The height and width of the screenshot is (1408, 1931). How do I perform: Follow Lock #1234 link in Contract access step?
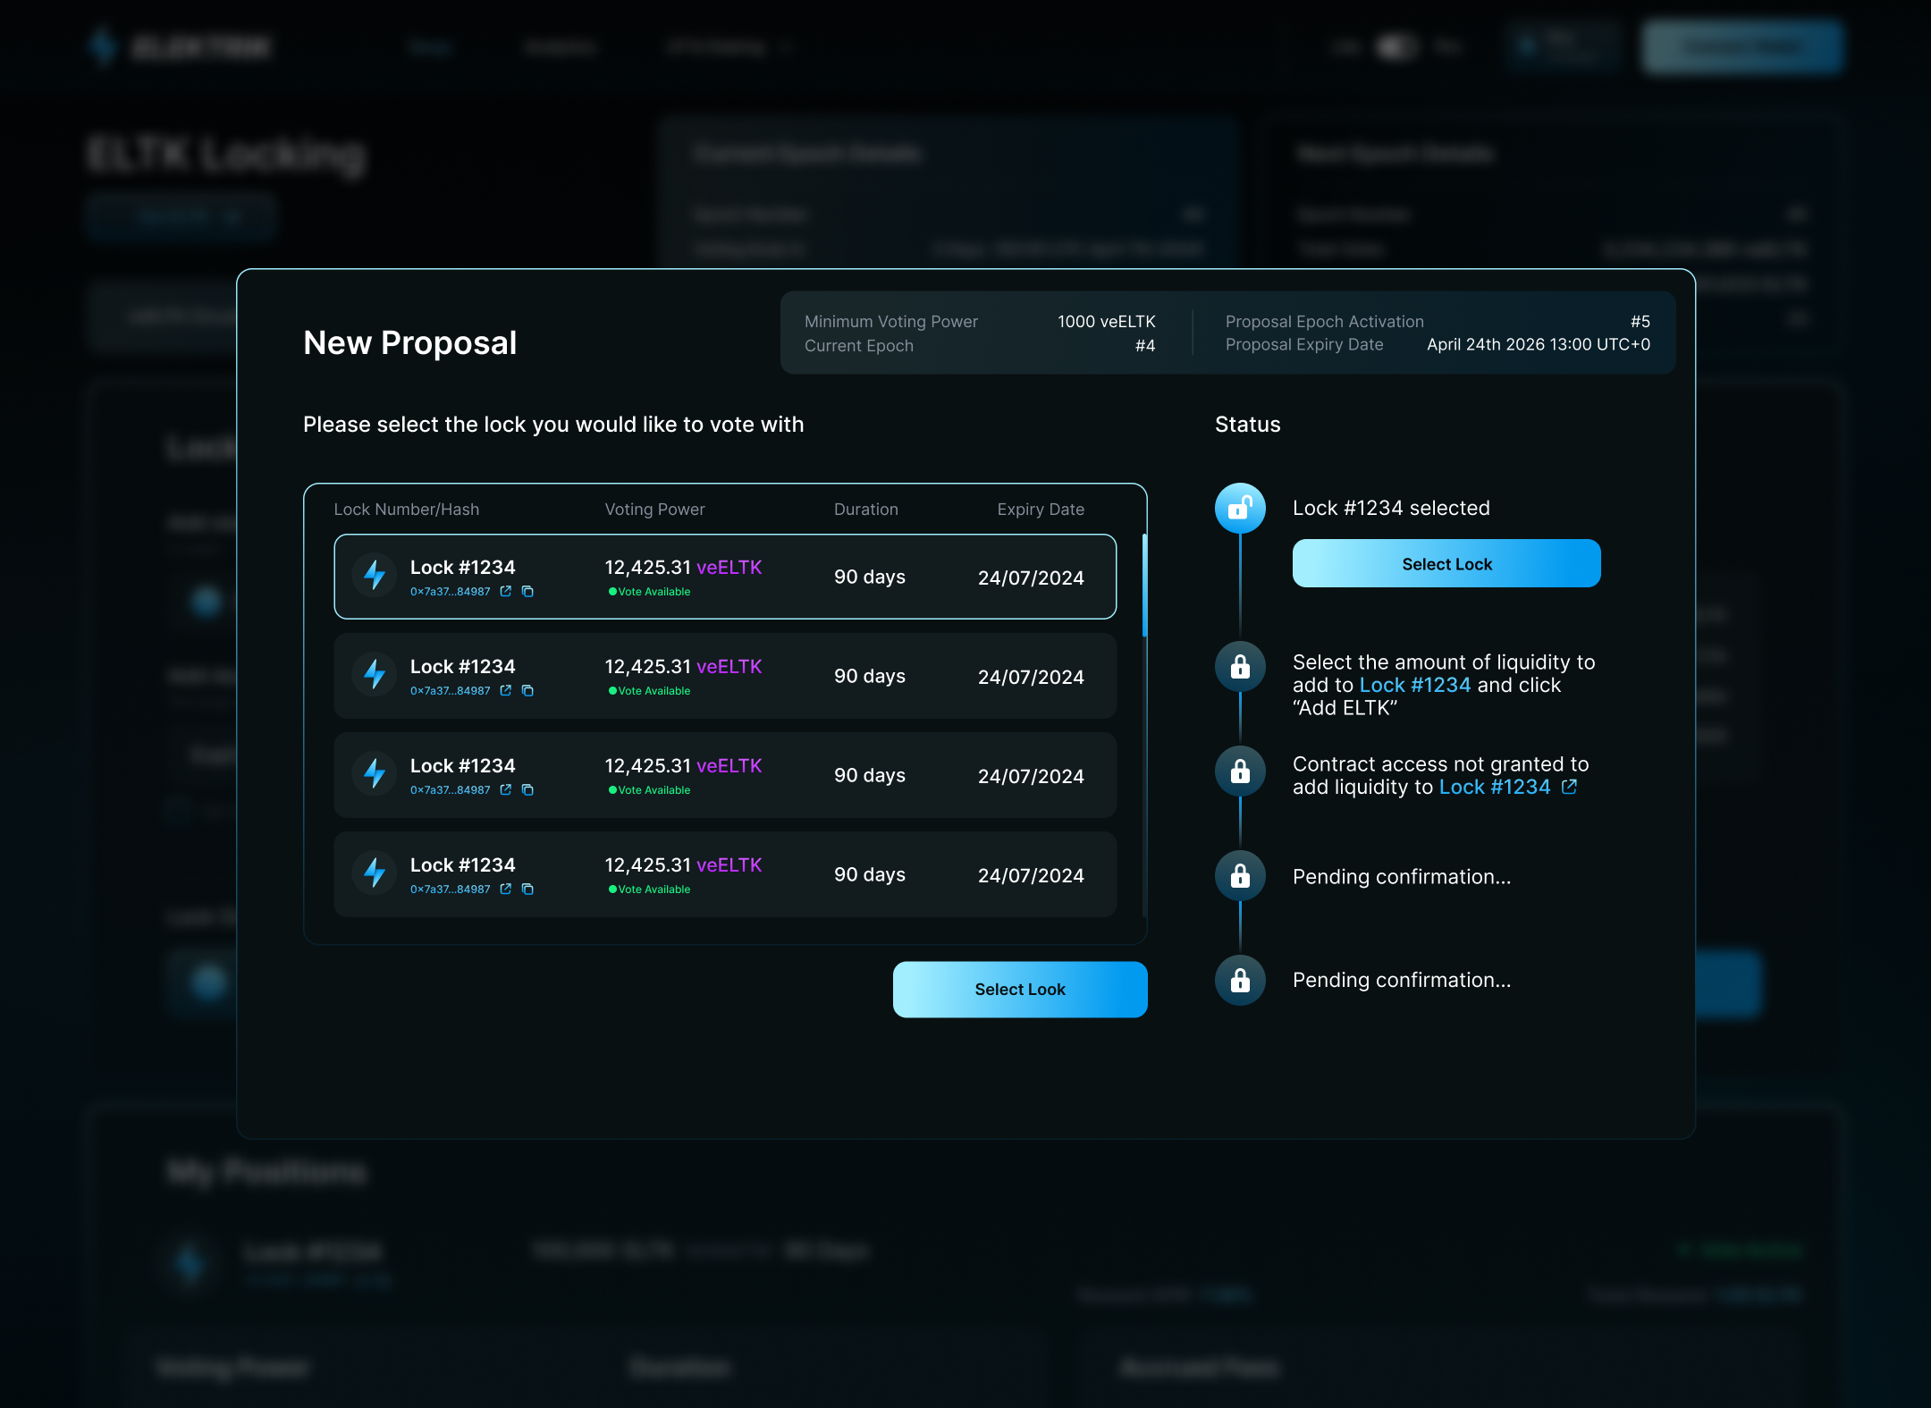click(1494, 787)
